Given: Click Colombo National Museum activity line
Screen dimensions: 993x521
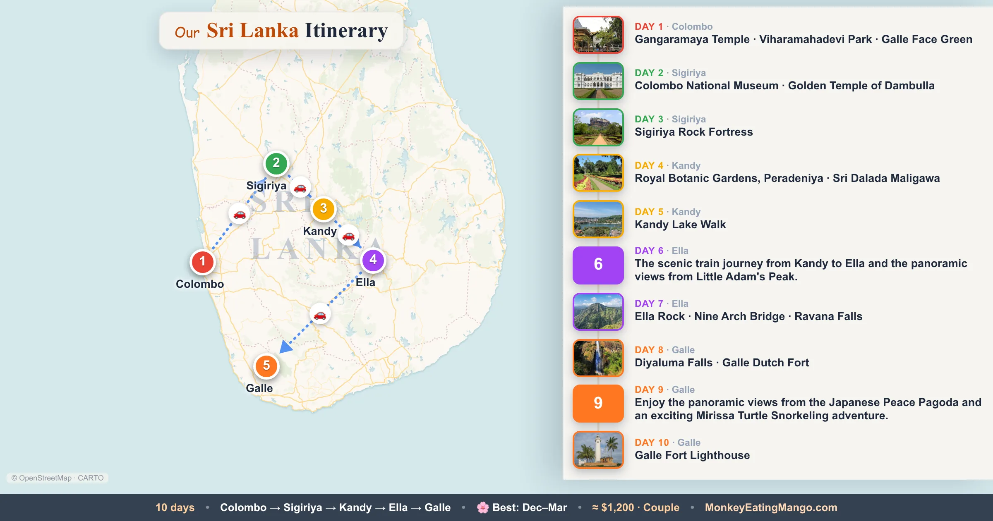Looking at the screenshot, I should pos(784,86).
